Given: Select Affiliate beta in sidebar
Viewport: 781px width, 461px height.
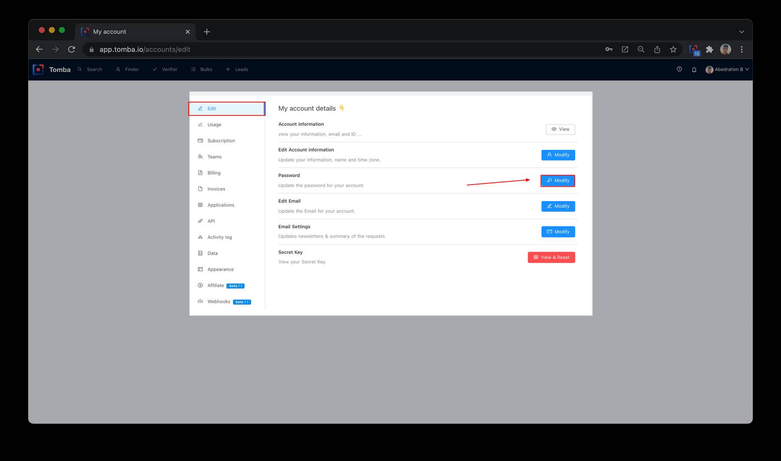Looking at the screenshot, I should point(227,286).
